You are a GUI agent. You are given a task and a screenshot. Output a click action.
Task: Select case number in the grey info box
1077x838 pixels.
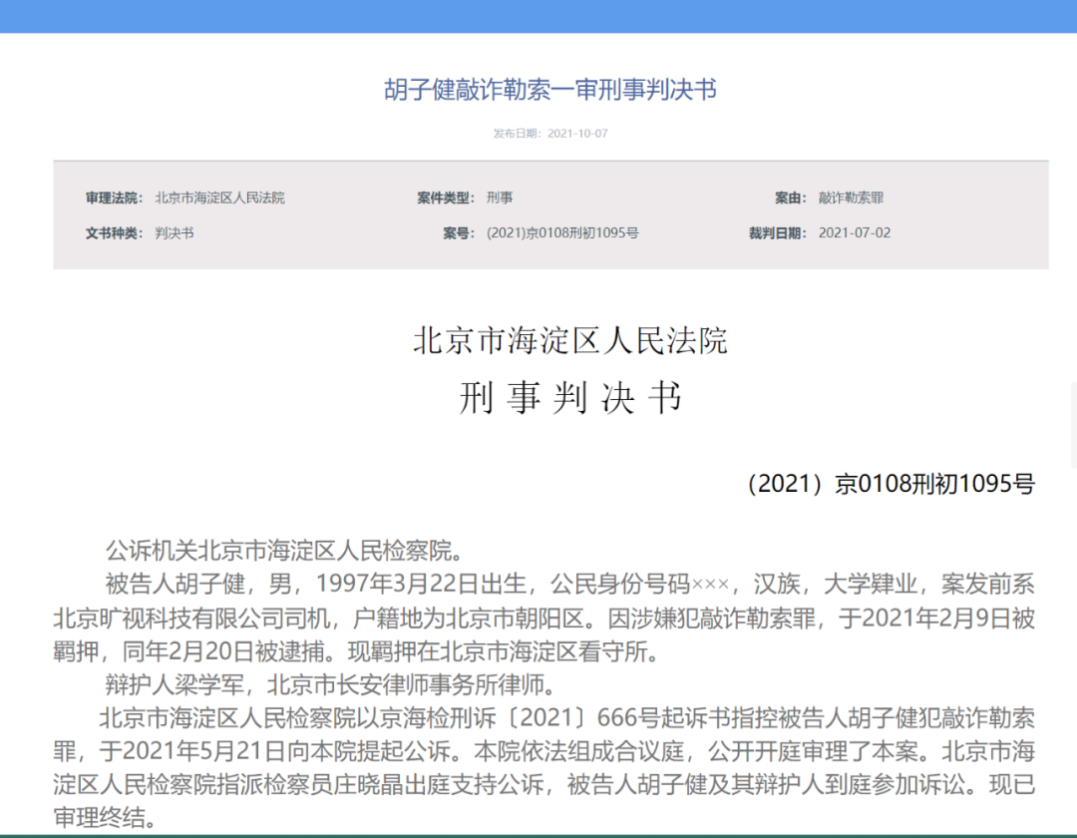(x=562, y=232)
